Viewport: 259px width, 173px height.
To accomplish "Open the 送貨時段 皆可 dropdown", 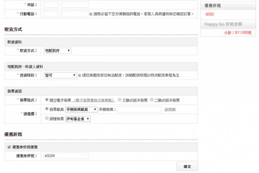I will point(60,75).
